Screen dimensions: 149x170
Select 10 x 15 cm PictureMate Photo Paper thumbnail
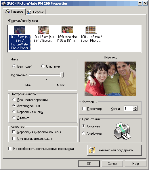[x=20, y=30]
